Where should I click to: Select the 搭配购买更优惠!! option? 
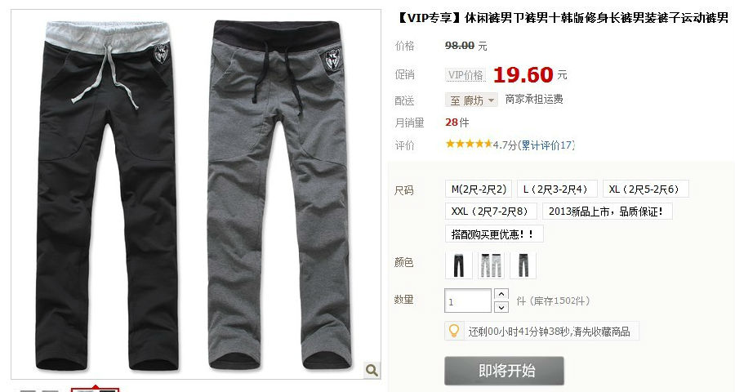coord(494,234)
